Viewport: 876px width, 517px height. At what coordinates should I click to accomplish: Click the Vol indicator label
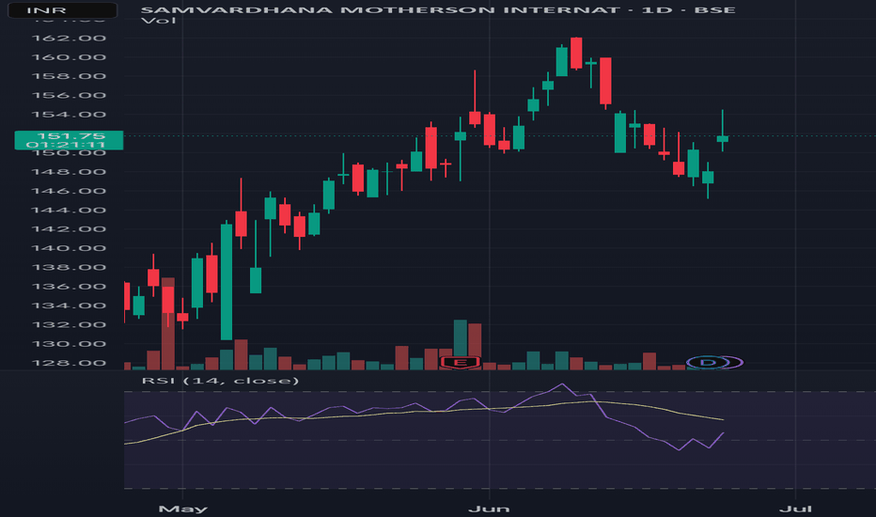(x=159, y=21)
